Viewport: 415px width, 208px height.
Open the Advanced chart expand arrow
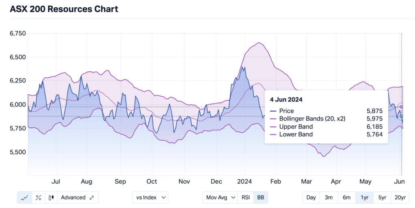[x=92, y=197]
